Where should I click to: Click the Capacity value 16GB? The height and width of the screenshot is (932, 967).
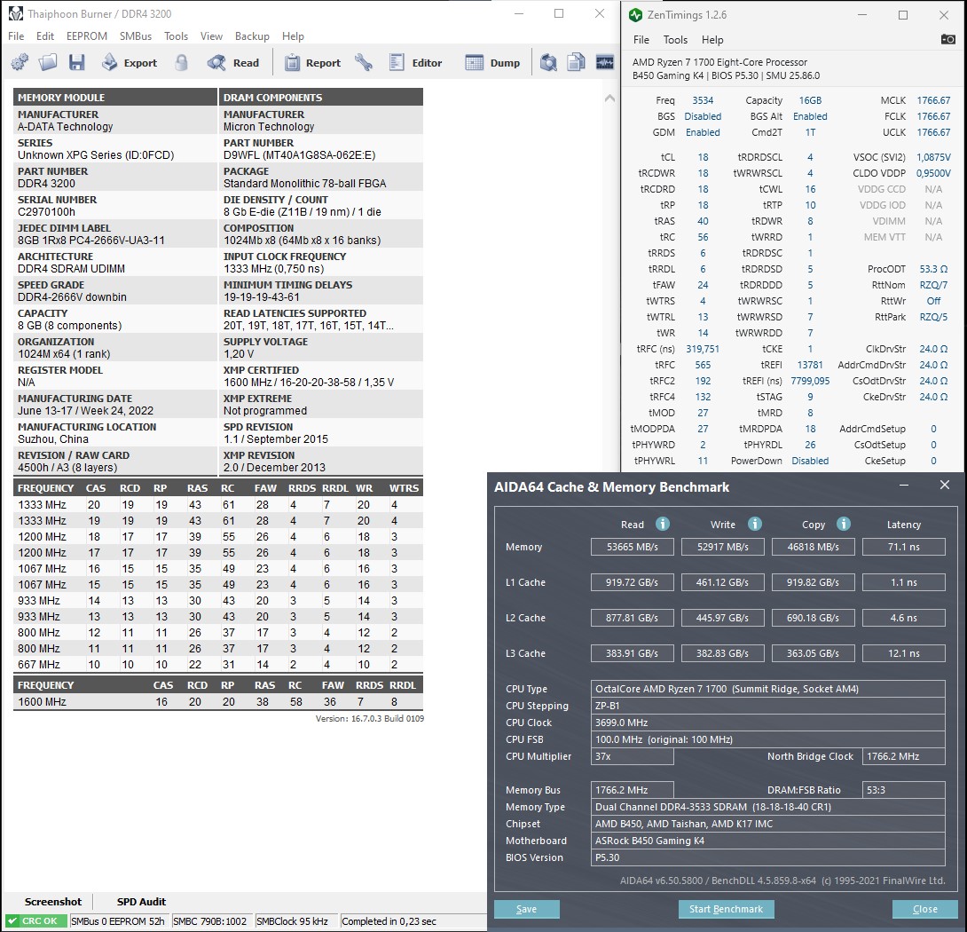point(810,100)
